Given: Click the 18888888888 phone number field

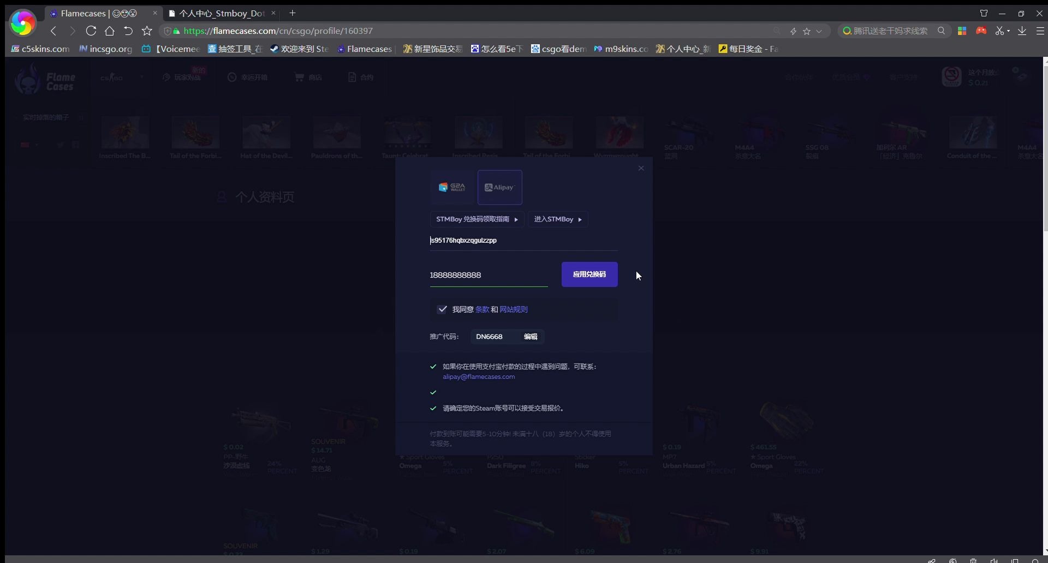Looking at the screenshot, I should pyautogui.click(x=489, y=275).
